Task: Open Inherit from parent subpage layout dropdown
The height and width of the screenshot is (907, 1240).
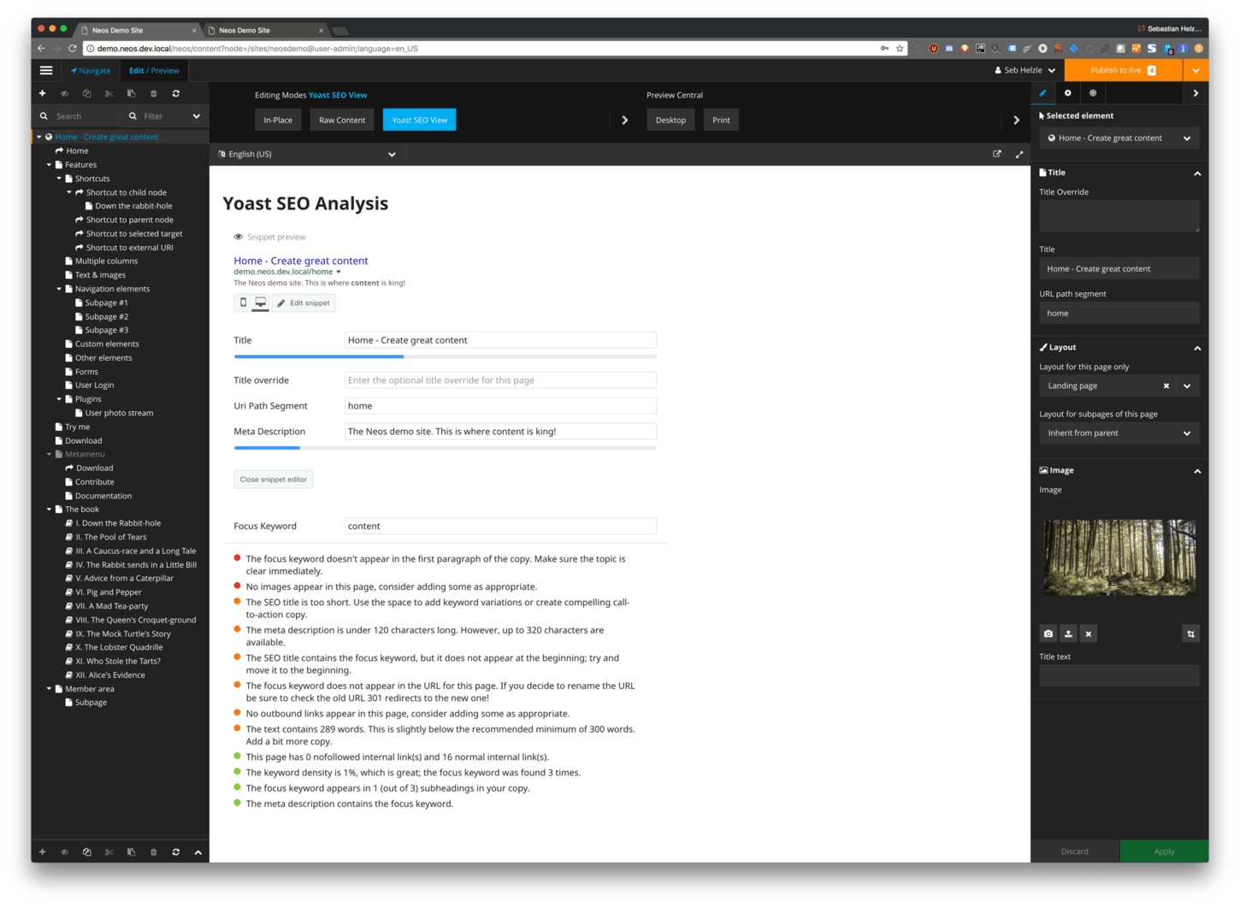Action: pos(1119,433)
